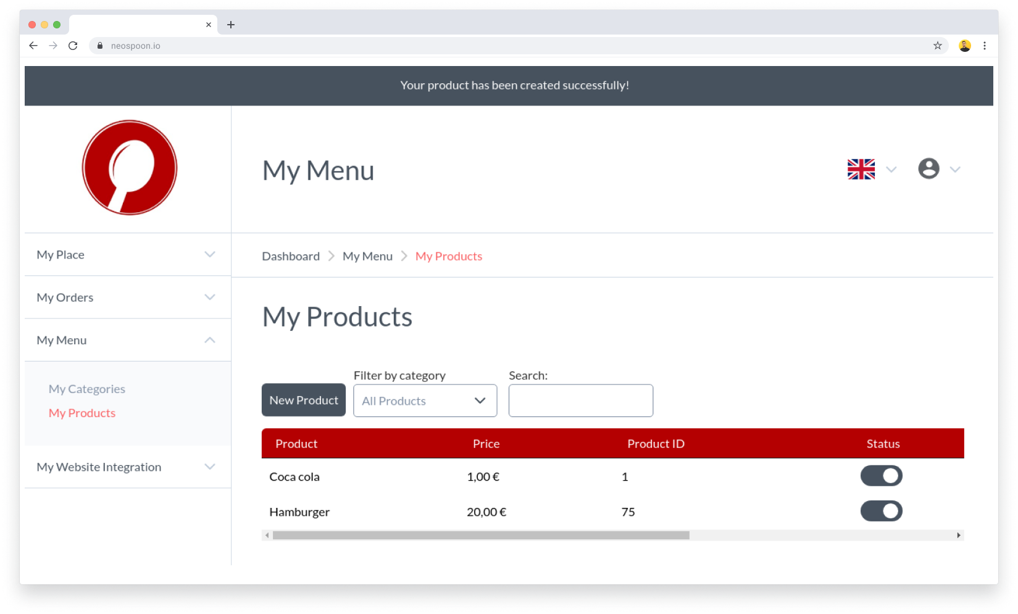Click the Neospoon red spoon logo

130,167
